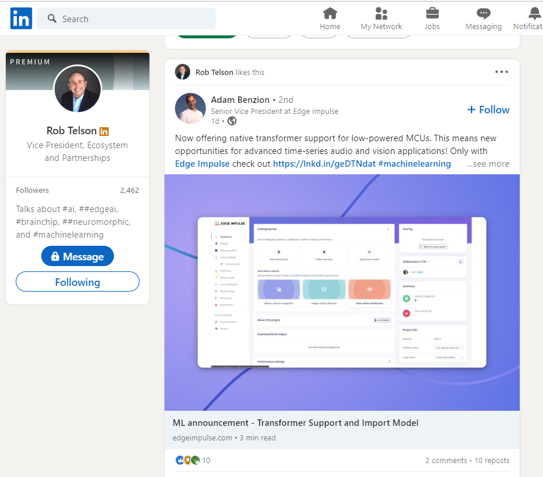The height and width of the screenshot is (477, 543).
Task: Open the reaction icons cluster
Action: (188, 460)
